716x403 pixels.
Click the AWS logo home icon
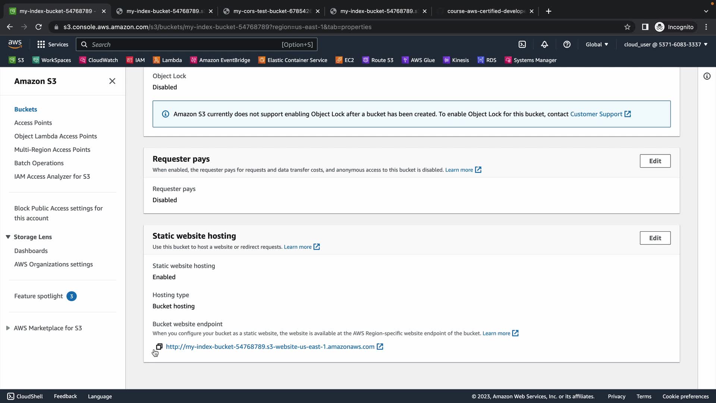15,44
